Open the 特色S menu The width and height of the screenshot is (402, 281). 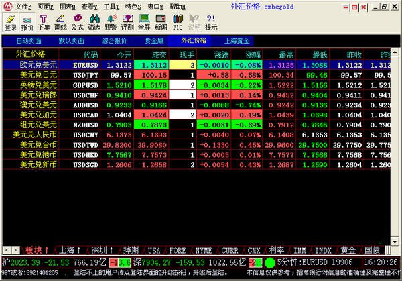click(133, 7)
